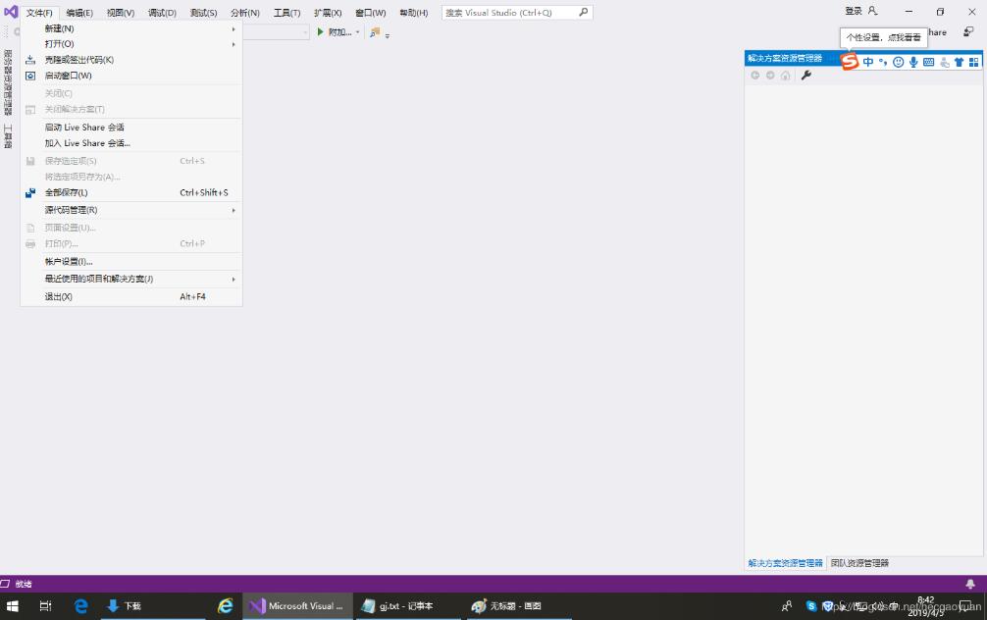987x620 pixels.
Task: Toggle Sogou punctuation mode icon
Action: coord(883,62)
